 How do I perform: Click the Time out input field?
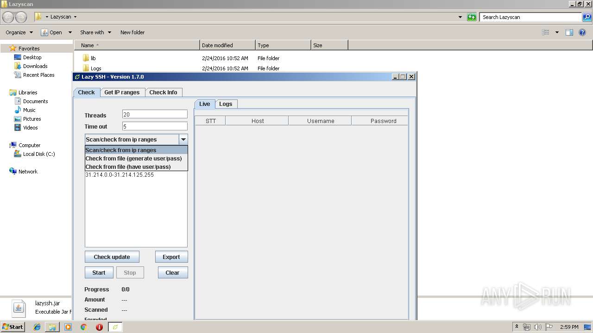click(x=155, y=126)
